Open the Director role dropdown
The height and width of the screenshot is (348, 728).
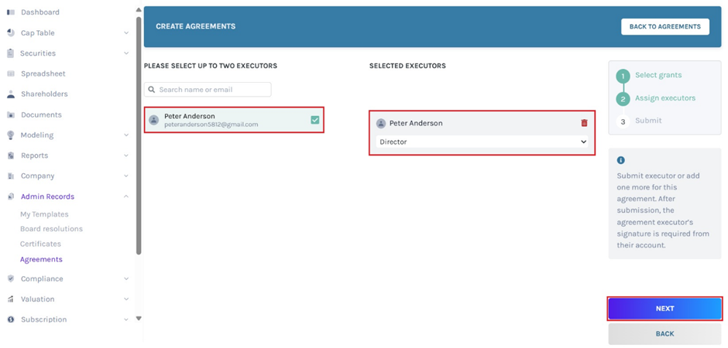(482, 142)
